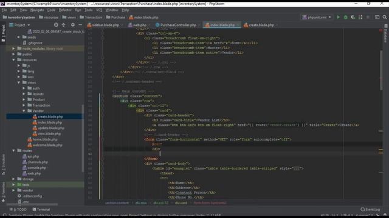Hide the Project tool window
The height and width of the screenshot is (218, 389).
(x=80, y=25)
